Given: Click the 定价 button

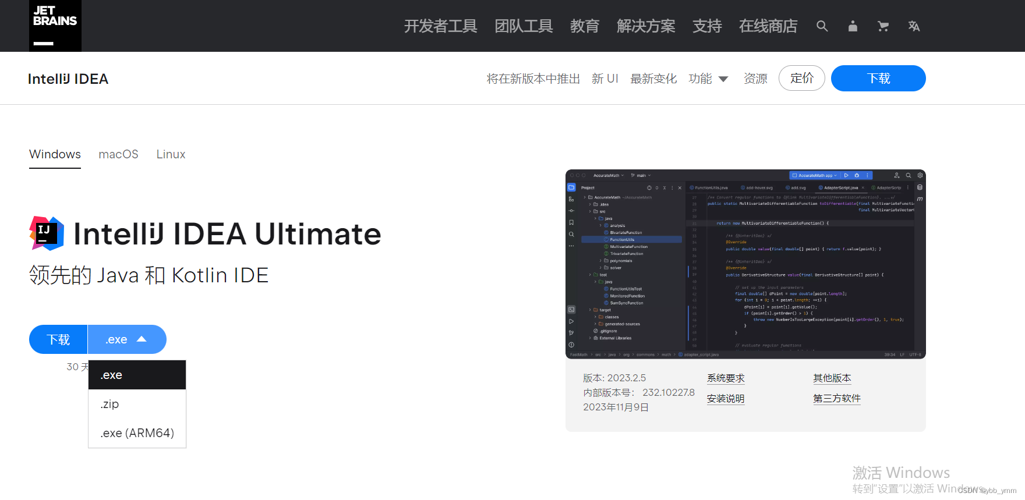Looking at the screenshot, I should point(802,78).
